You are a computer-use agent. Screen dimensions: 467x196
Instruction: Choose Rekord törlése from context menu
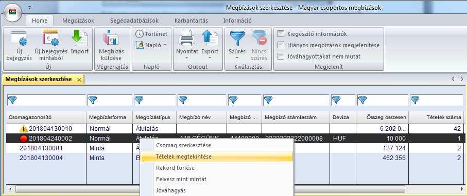pos(217,168)
